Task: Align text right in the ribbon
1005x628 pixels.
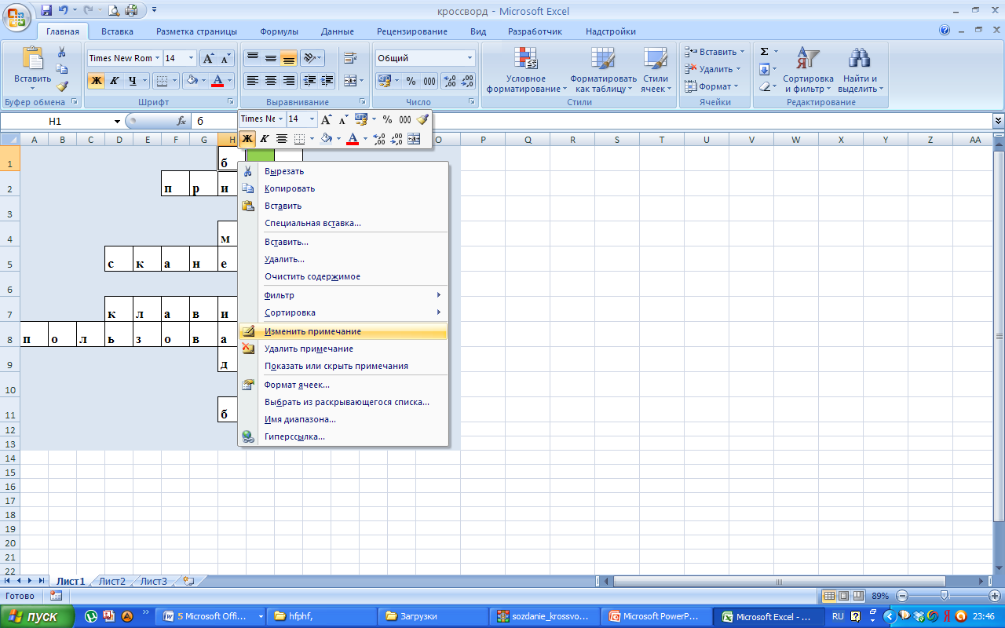Action: tap(289, 80)
